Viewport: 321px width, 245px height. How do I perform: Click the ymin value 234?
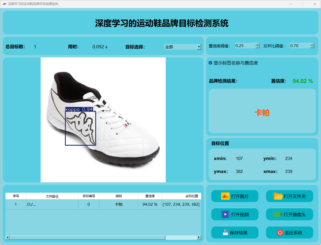coord(289,158)
